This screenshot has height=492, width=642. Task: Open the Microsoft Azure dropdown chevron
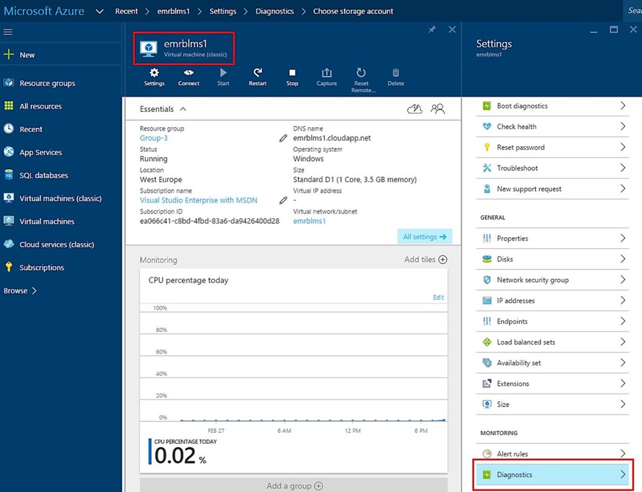(x=100, y=12)
